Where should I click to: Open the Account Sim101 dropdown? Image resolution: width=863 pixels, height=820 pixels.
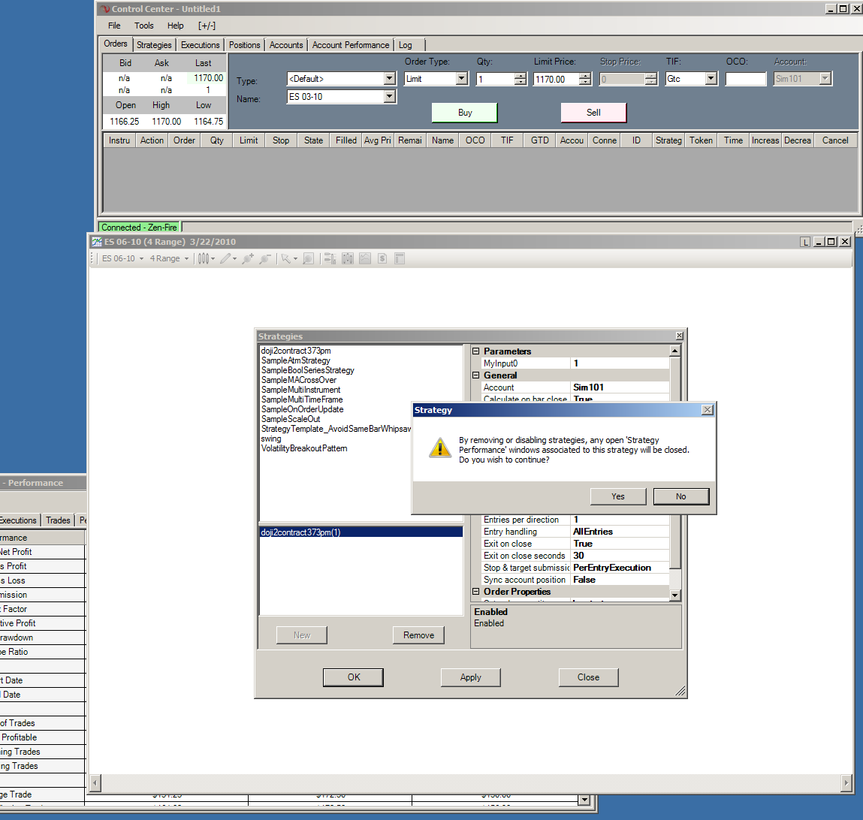[x=825, y=79]
